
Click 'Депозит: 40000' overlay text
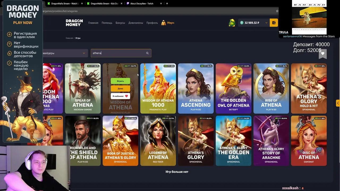(x=311, y=45)
